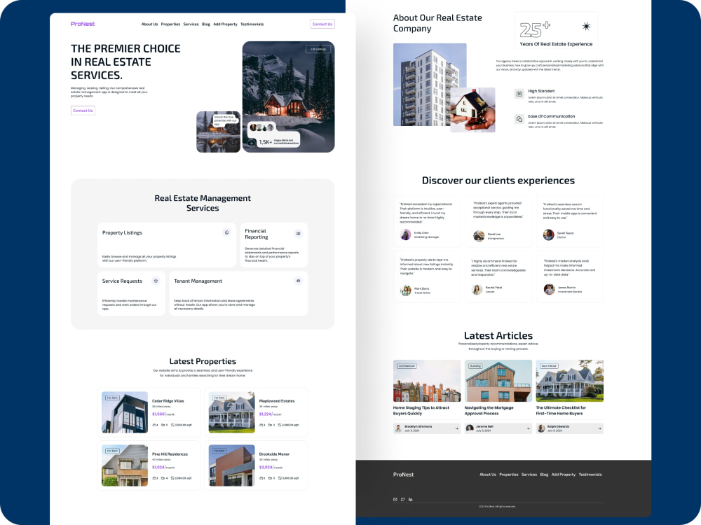Screen dimensions: 701x525
Task: Open Add Property in the footer links
Action: pyautogui.click(x=564, y=475)
